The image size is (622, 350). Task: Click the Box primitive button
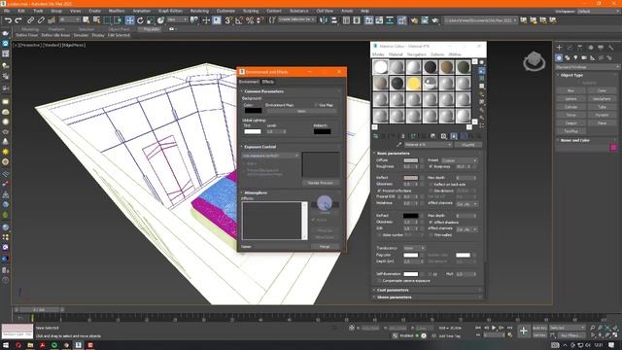tap(570, 90)
